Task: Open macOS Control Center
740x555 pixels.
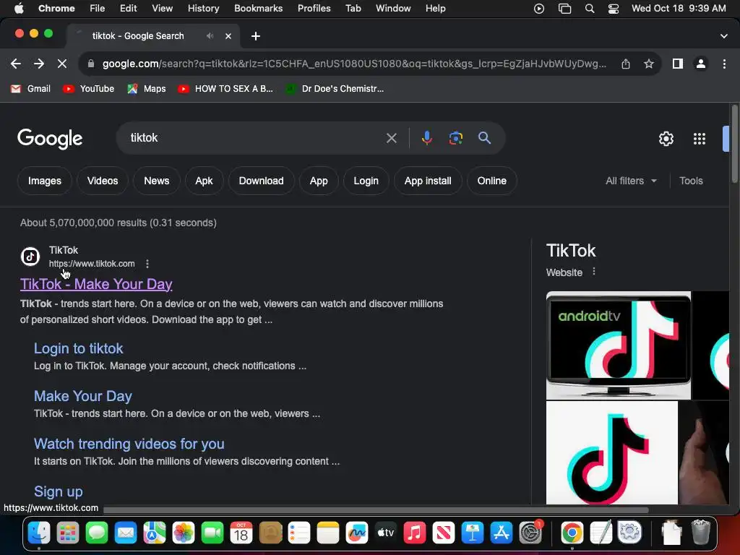Action: [x=613, y=9]
